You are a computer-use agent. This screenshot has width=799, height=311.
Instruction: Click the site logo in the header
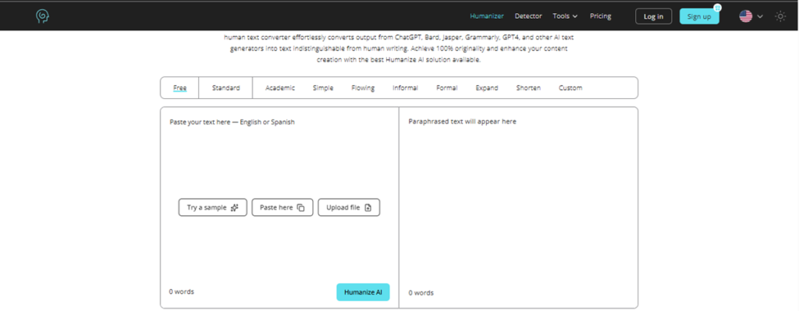(42, 16)
